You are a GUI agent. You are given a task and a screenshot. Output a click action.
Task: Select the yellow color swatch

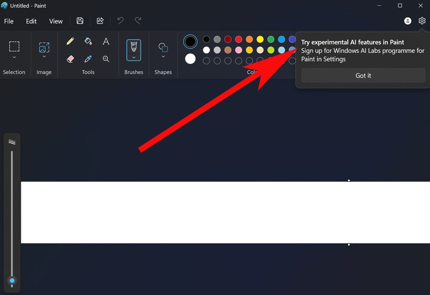[260, 39]
